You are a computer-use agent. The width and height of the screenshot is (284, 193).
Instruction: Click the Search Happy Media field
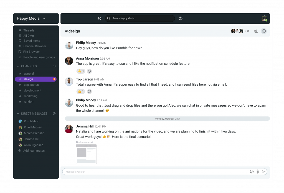(x=140, y=18)
